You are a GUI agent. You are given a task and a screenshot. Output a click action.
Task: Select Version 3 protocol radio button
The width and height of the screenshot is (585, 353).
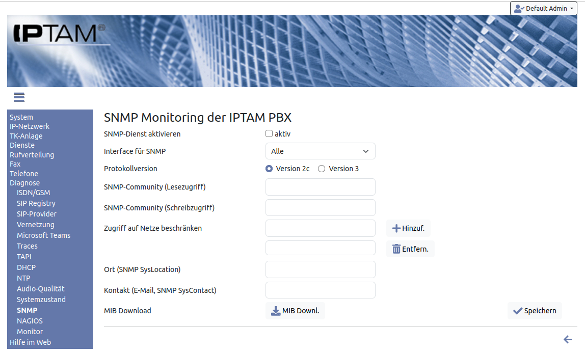click(x=322, y=169)
